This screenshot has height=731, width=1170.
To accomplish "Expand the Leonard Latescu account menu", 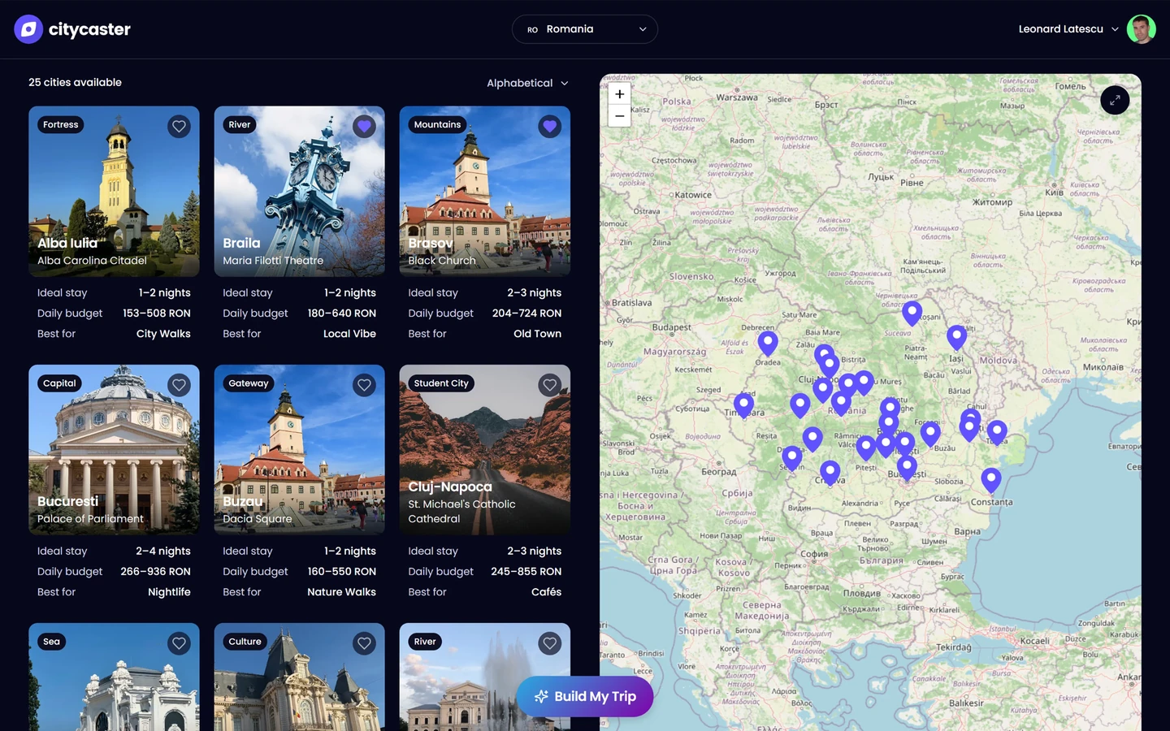I will (x=1068, y=29).
